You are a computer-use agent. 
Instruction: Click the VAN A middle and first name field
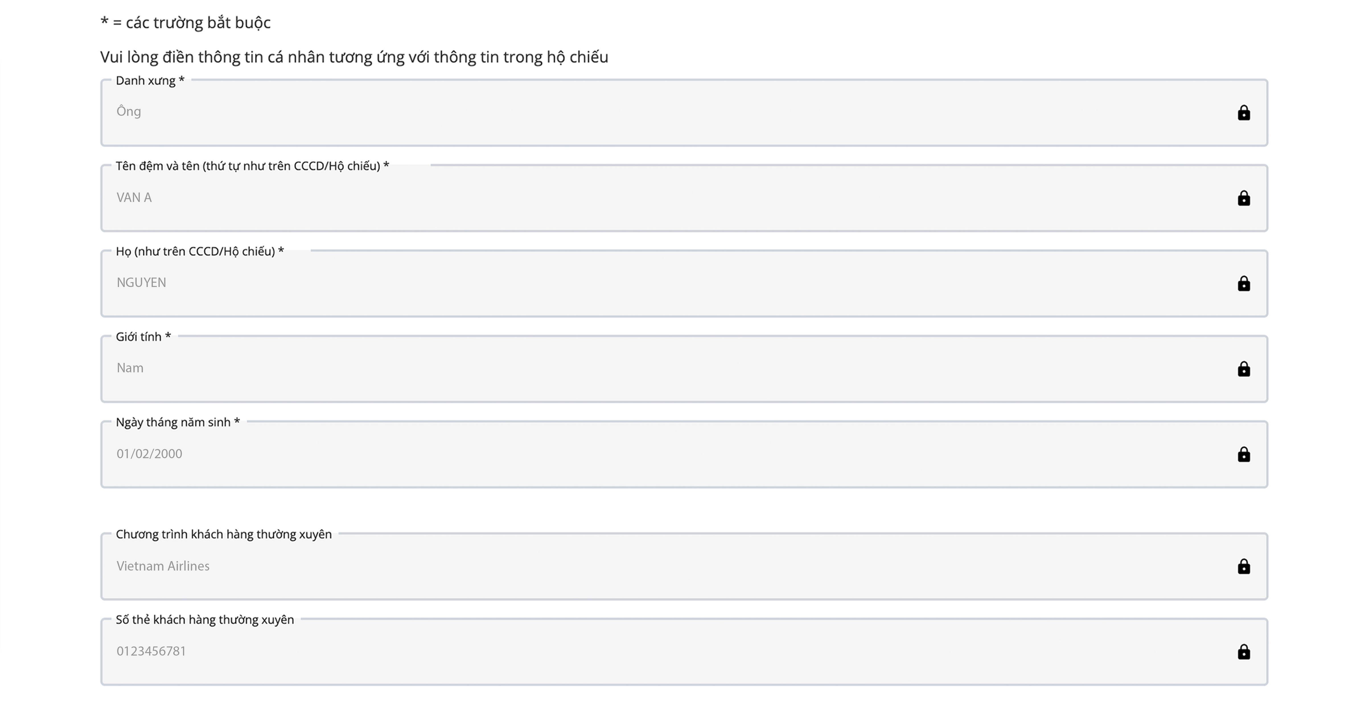637,198
